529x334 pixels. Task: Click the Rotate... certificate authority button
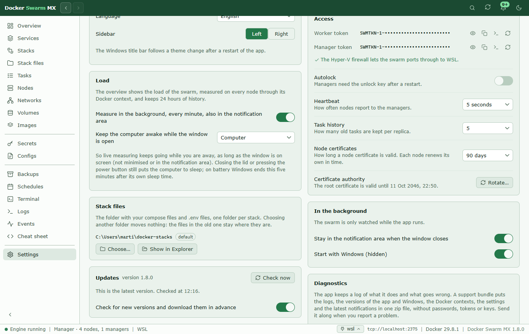[x=494, y=183]
